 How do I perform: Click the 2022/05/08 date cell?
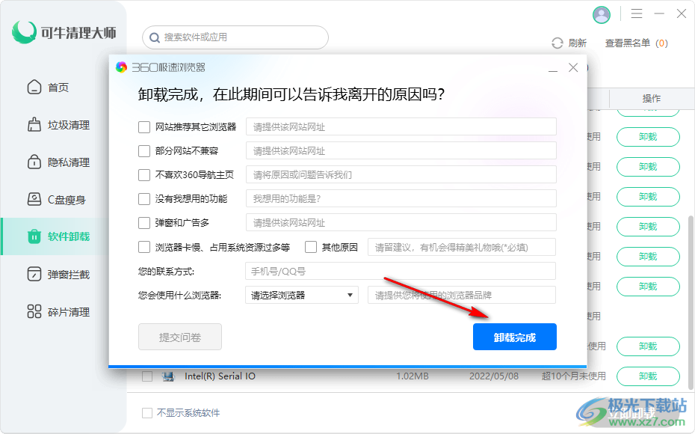tap(494, 376)
